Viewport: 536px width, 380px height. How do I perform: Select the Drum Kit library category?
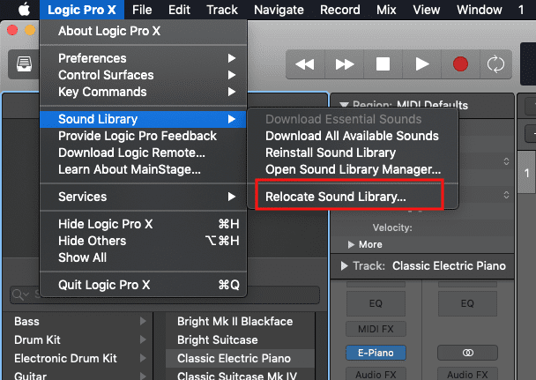click(x=78, y=339)
